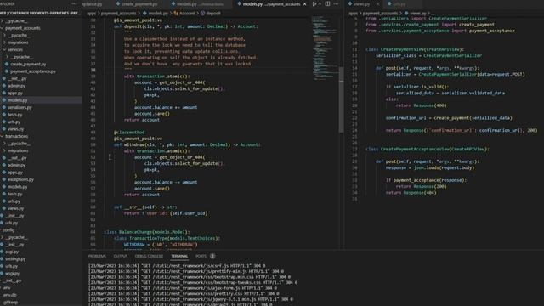Click deposit method in the breadcrumb

(x=213, y=14)
